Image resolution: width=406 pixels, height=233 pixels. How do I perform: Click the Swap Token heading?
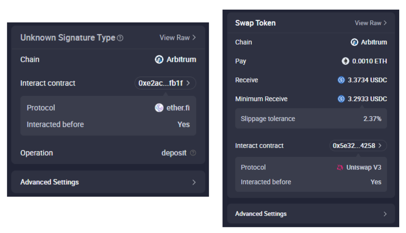point(255,23)
